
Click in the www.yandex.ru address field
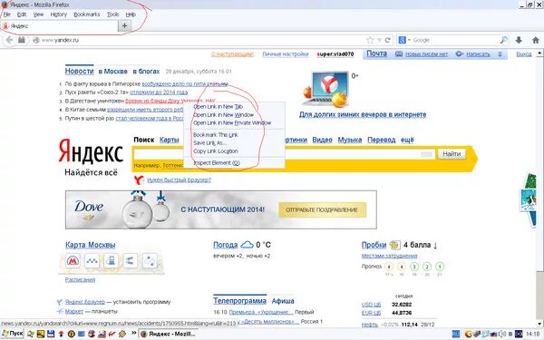tap(201, 40)
